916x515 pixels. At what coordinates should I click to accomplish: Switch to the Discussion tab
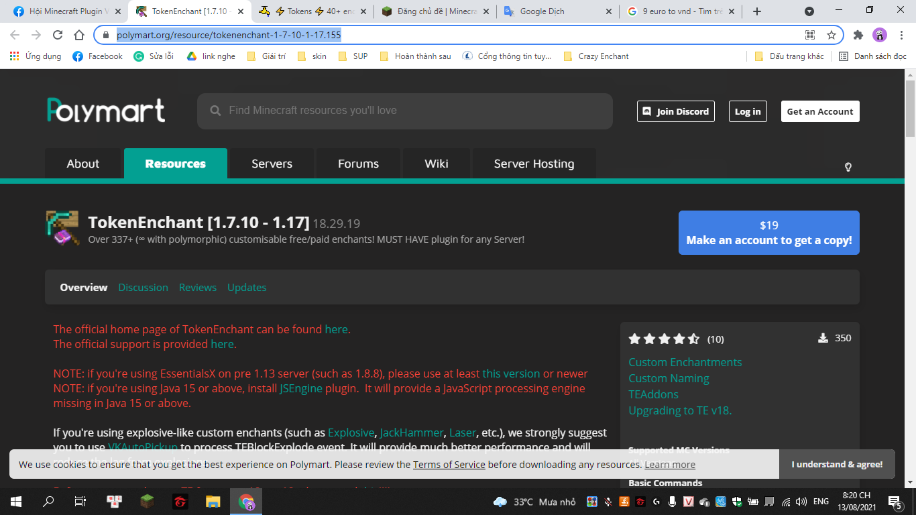coord(143,287)
